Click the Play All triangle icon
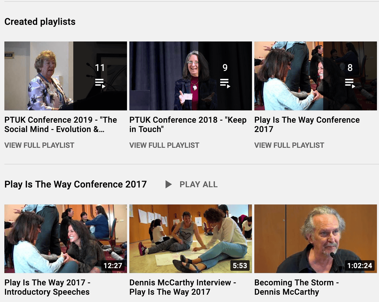This screenshot has height=302, width=379. point(168,184)
